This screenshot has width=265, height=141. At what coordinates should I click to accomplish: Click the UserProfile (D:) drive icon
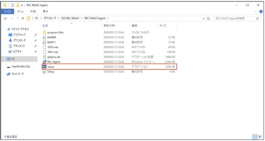tap(9, 67)
